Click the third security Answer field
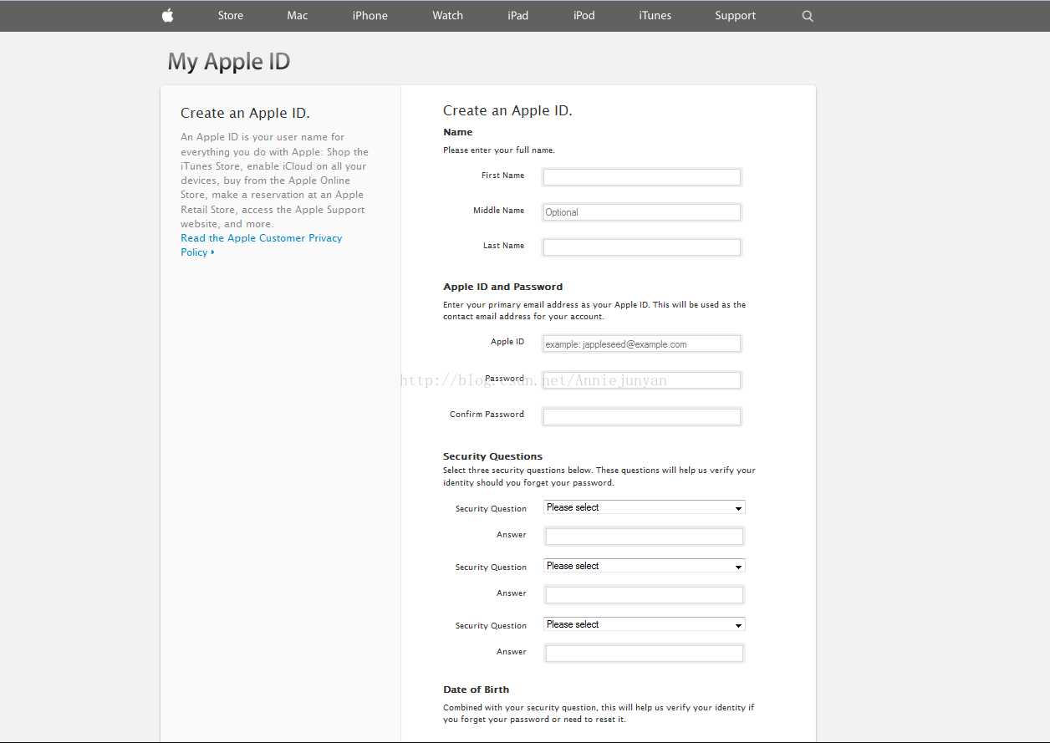Image resolution: width=1050 pixels, height=743 pixels. (645, 654)
